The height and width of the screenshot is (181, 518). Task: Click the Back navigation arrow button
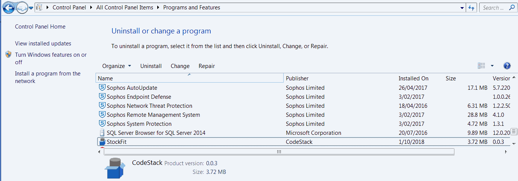tap(8, 8)
